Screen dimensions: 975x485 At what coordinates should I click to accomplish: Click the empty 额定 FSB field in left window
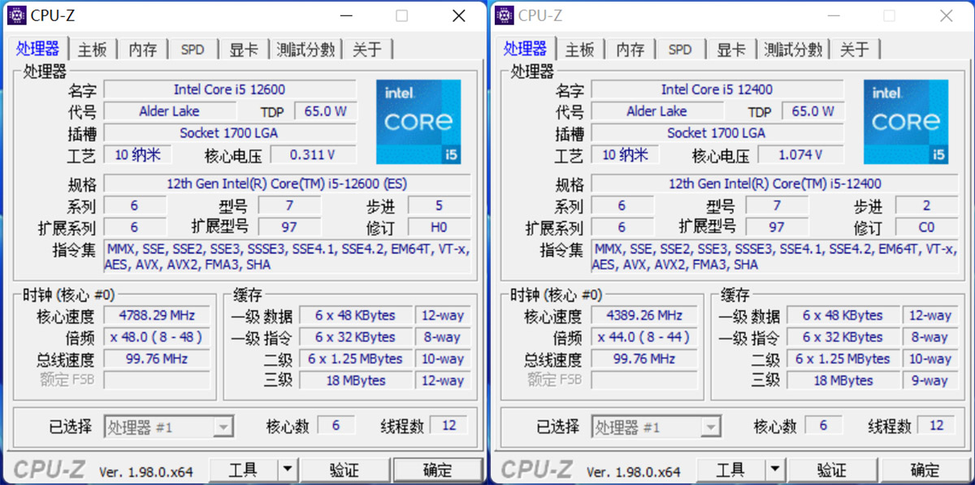pos(157,380)
